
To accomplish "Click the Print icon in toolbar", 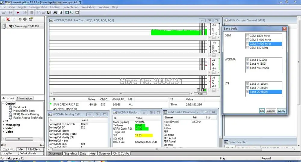I will [x=55, y=13].
